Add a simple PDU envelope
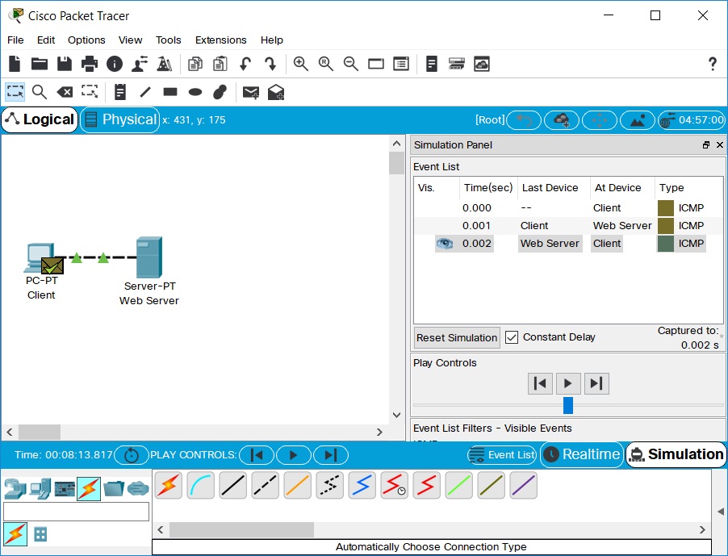728x556 pixels. pyautogui.click(x=250, y=92)
